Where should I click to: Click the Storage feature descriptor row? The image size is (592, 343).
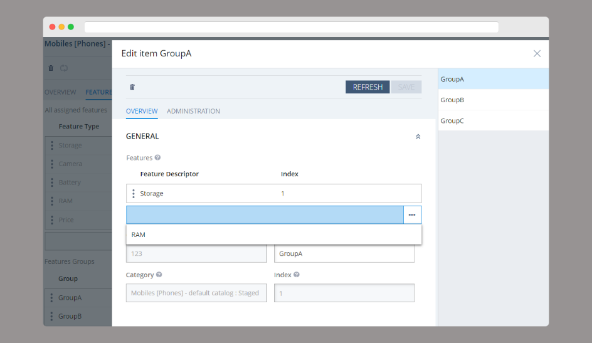pos(273,194)
